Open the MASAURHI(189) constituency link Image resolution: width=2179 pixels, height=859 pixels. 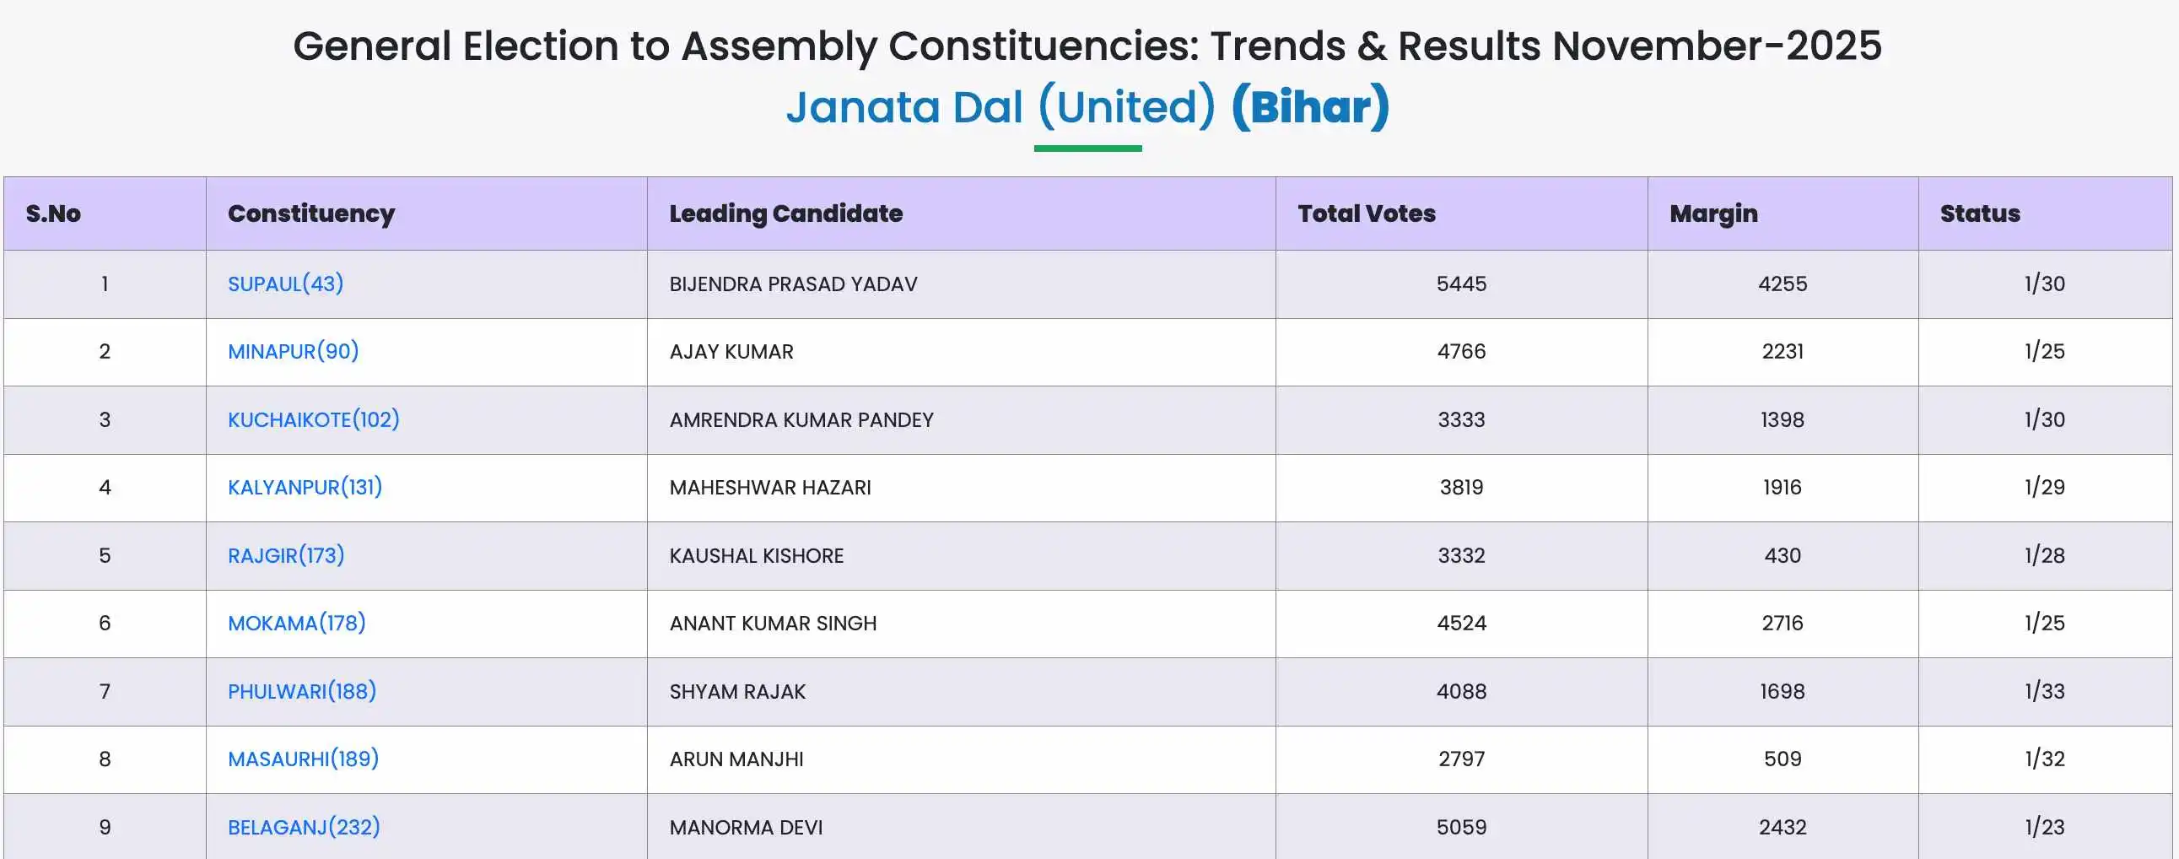tap(303, 759)
